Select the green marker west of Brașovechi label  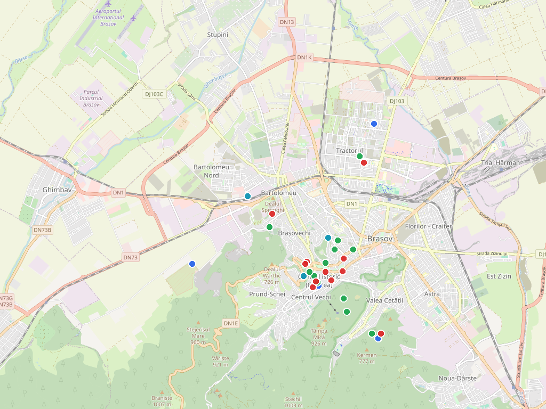point(269,227)
